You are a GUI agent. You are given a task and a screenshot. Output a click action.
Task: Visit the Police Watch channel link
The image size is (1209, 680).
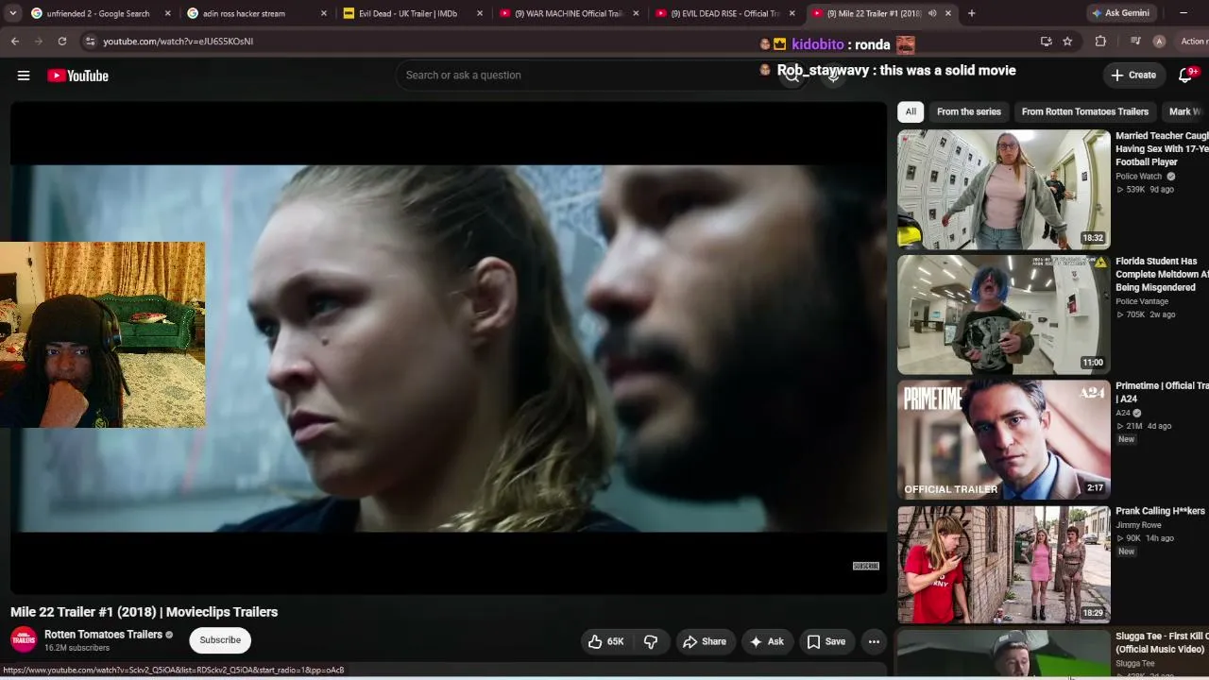(1139, 177)
